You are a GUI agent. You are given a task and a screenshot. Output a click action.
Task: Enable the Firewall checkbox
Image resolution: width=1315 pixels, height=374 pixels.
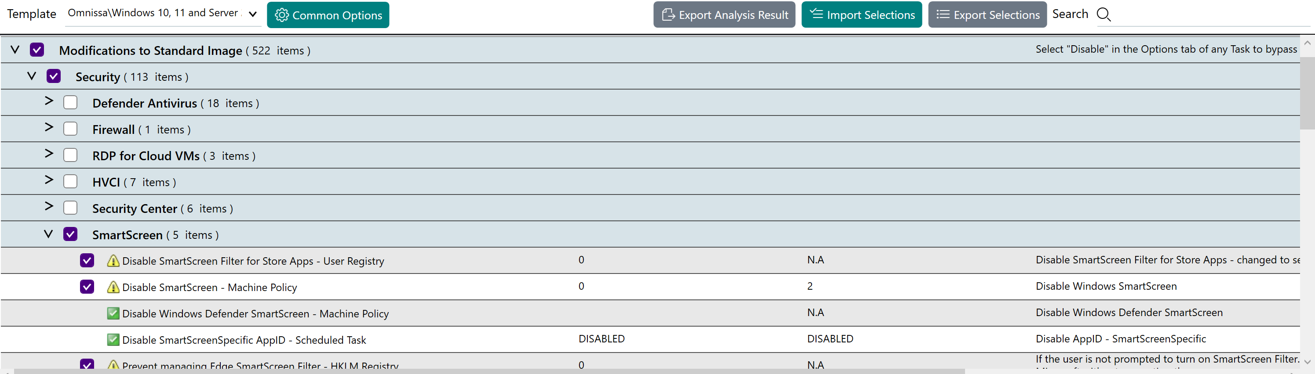click(x=70, y=129)
